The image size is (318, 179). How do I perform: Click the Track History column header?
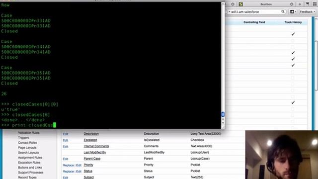point(293,22)
